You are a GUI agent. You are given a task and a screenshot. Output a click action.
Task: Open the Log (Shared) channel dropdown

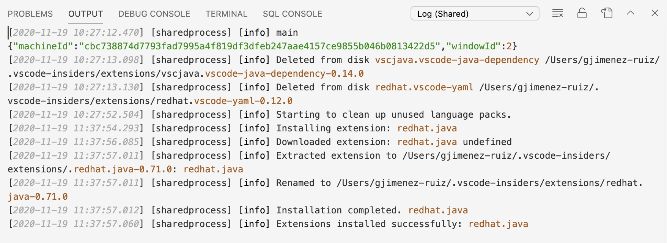pyautogui.click(x=475, y=13)
